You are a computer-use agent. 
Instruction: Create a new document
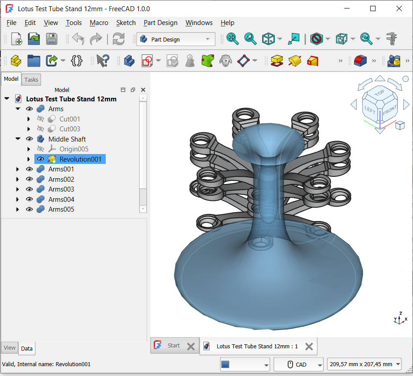[x=17, y=39]
